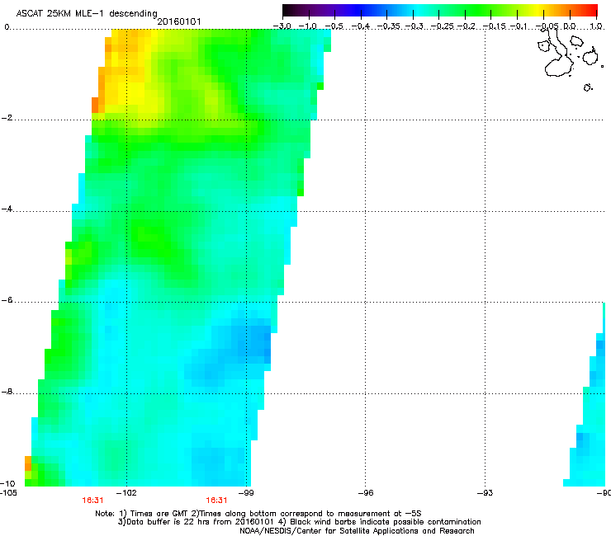
Task: Click the colorbar label '-0.05'
Action: point(547,26)
